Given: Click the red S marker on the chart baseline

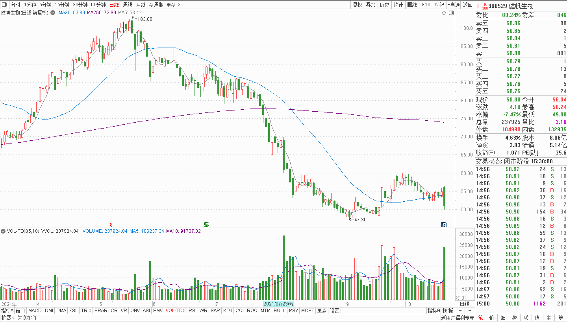Looking at the screenshot, I should pyautogui.click(x=111, y=224).
